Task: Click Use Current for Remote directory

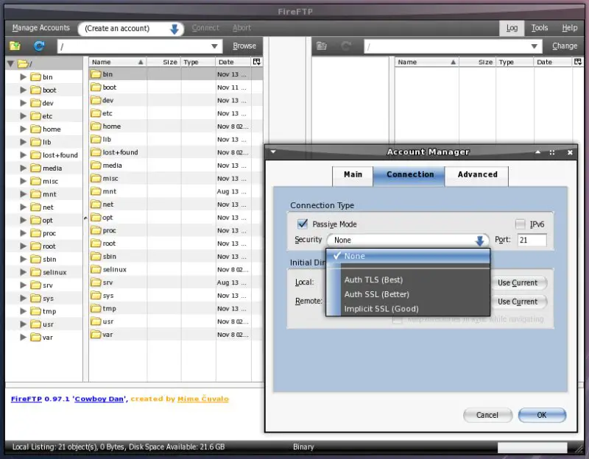Action: (518, 302)
